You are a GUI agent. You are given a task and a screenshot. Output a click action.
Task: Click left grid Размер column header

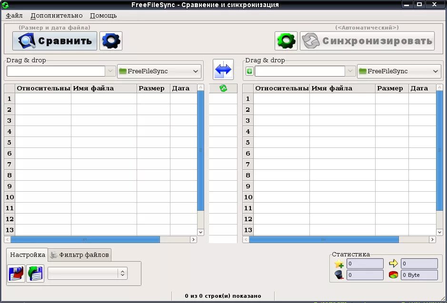153,88
